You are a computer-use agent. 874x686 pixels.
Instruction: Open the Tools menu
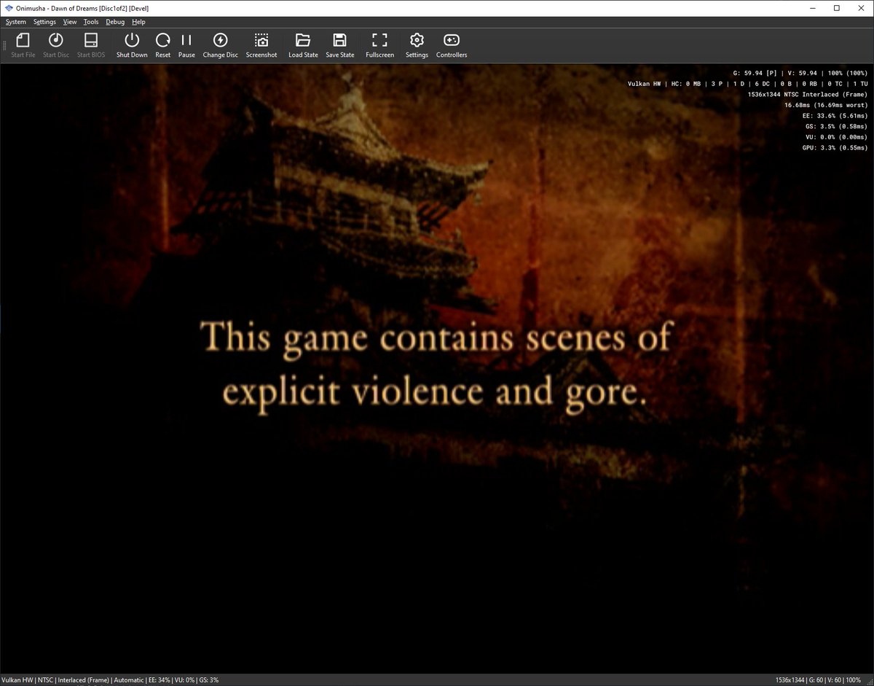coord(91,22)
